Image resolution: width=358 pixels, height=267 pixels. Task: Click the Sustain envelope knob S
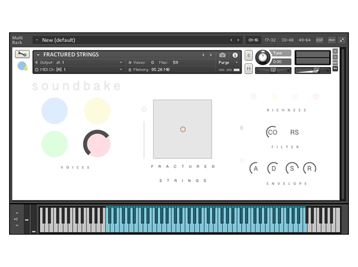pyautogui.click(x=292, y=168)
